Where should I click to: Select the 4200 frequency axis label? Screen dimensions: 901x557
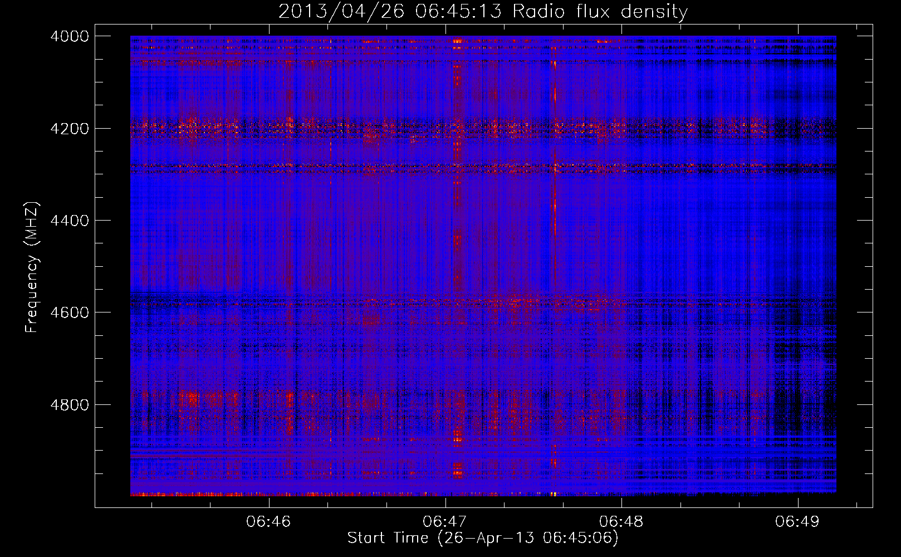click(x=70, y=128)
